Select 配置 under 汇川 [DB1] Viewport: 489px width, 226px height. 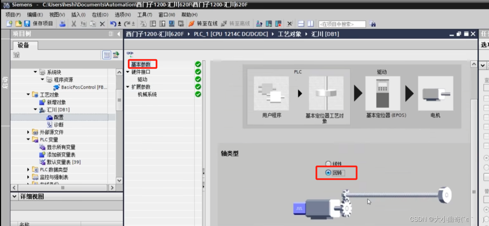point(55,117)
